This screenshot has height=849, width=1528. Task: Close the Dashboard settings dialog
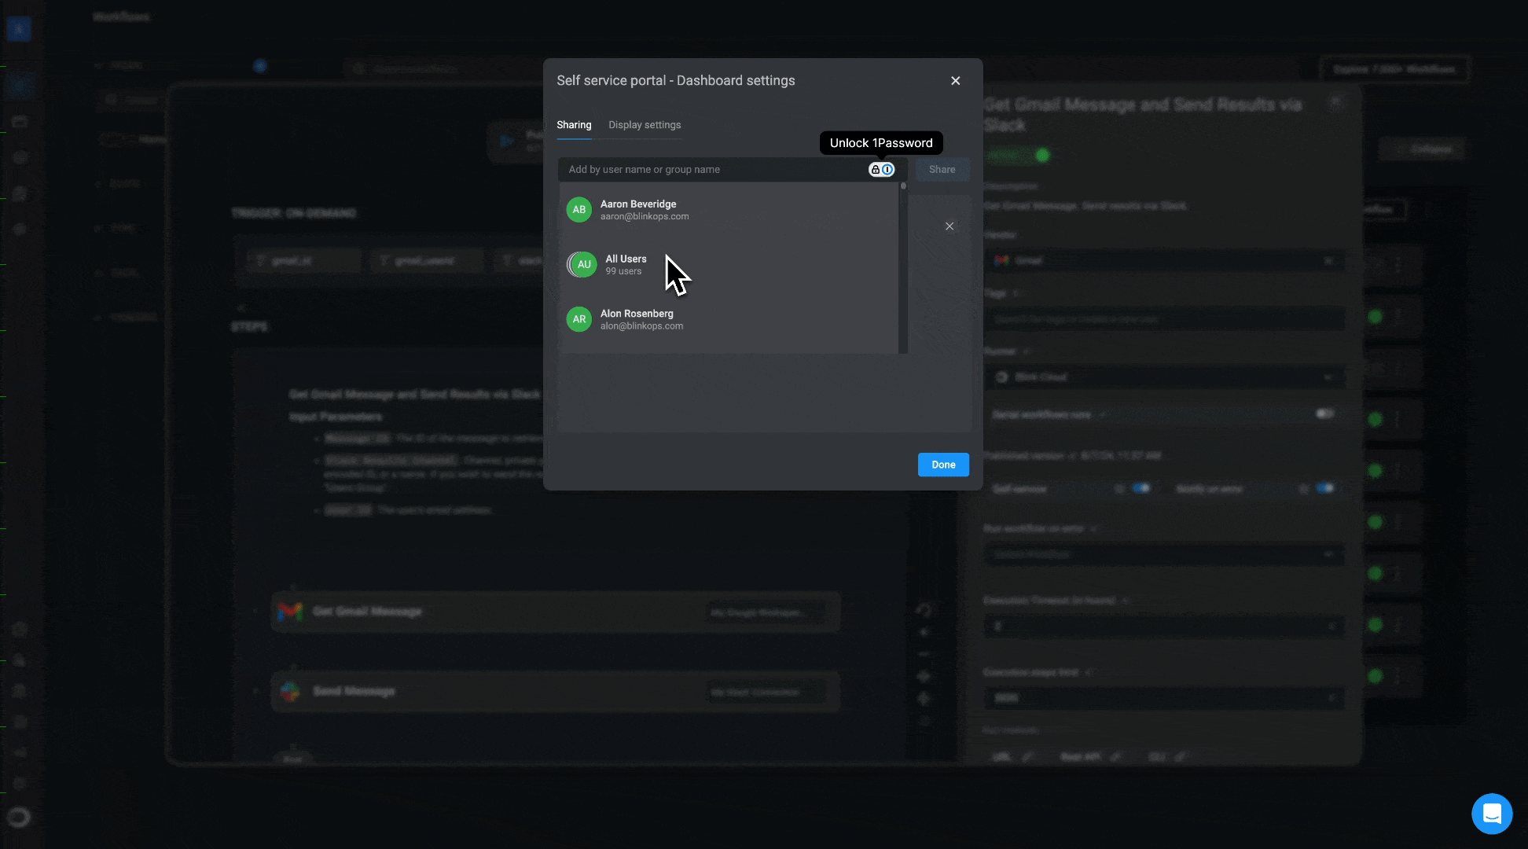pos(955,81)
